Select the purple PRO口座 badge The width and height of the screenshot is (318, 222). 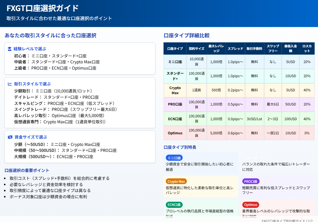pos(251,181)
